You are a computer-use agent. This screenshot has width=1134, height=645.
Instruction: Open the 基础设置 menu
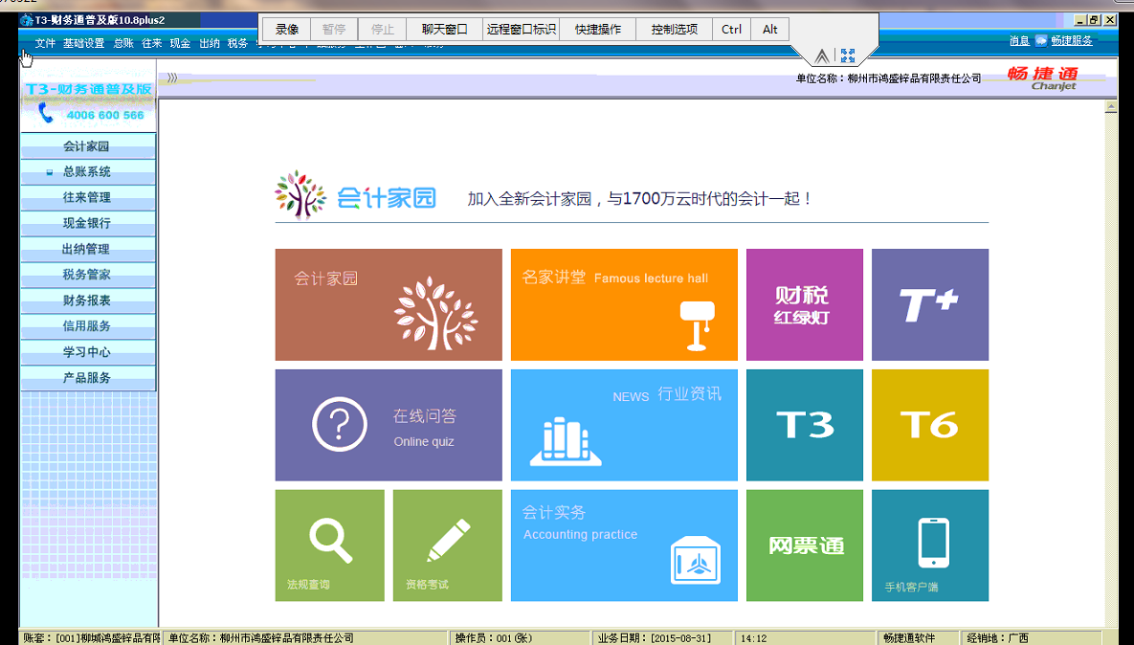coord(84,43)
